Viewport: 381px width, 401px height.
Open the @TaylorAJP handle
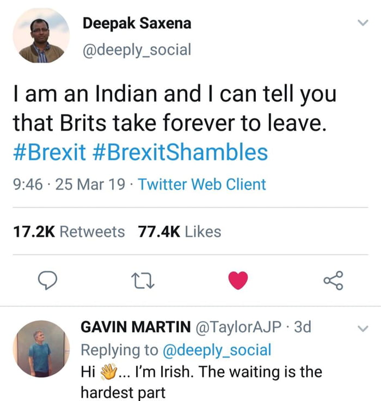coord(238,328)
